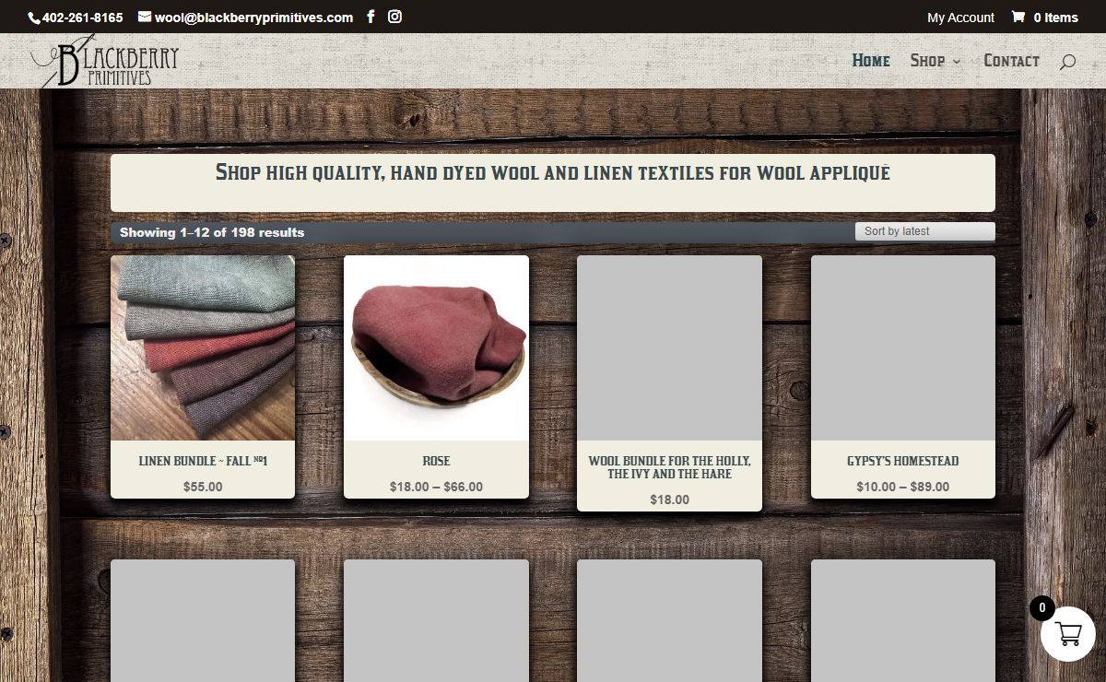1106x682 pixels.
Task: Click the Gypsy's Homestead placeholder image
Action: click(903, 347)
